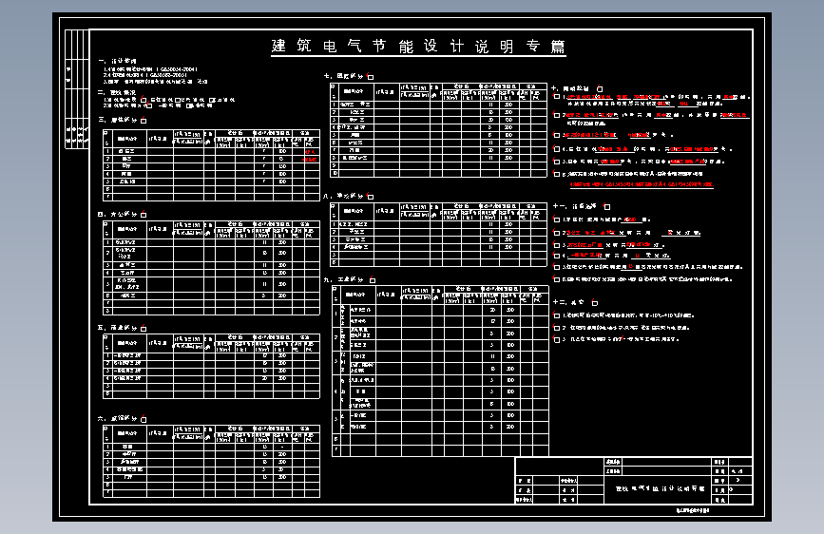Check item 6 box under section 十一
The width and height of the screenshot is (824, 534).
557,279
